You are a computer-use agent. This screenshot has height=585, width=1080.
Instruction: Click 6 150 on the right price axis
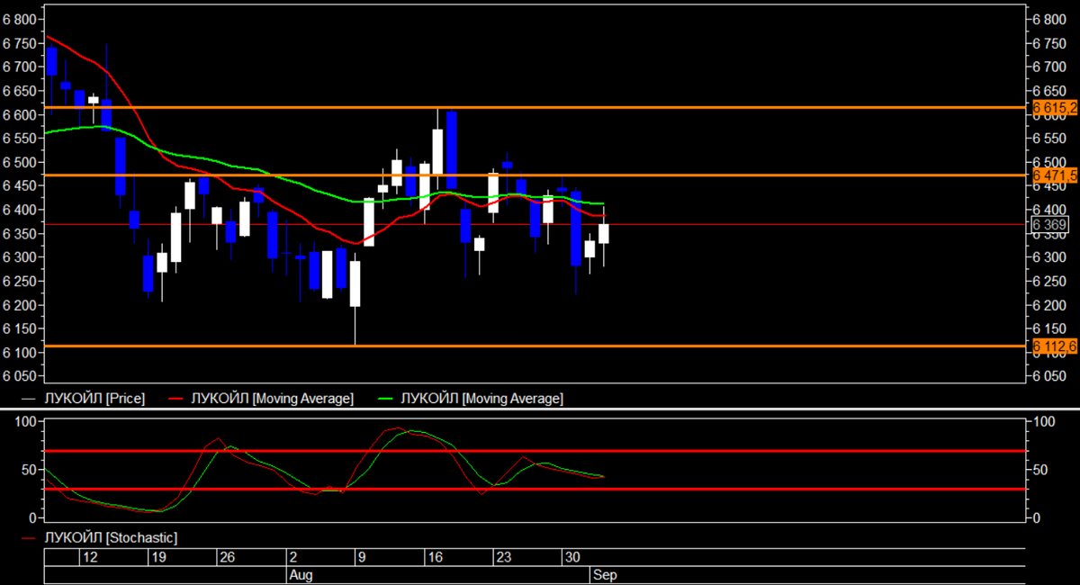click(1049, 328)
